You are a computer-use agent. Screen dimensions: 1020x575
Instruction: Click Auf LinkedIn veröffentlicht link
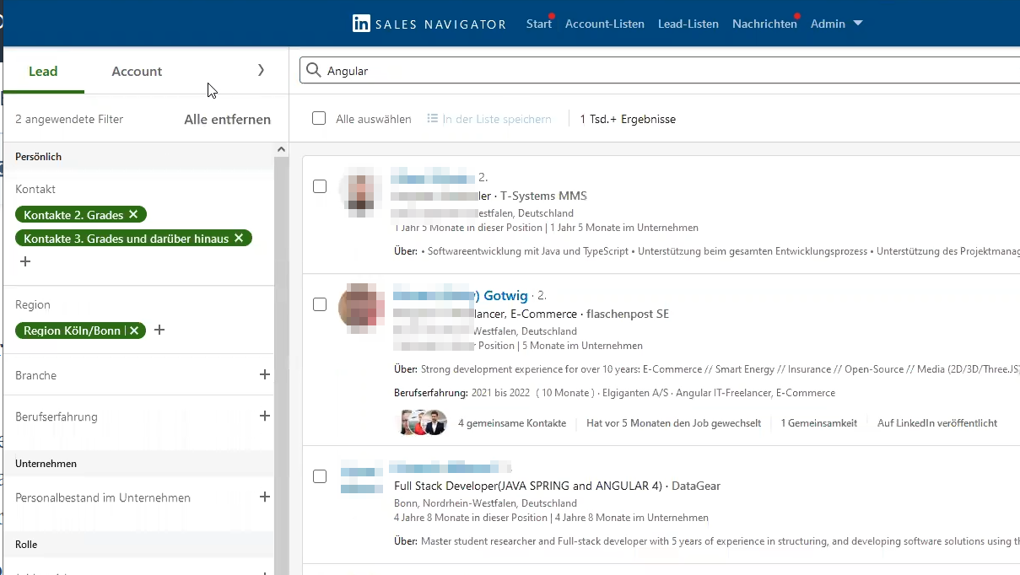point(937,423)
